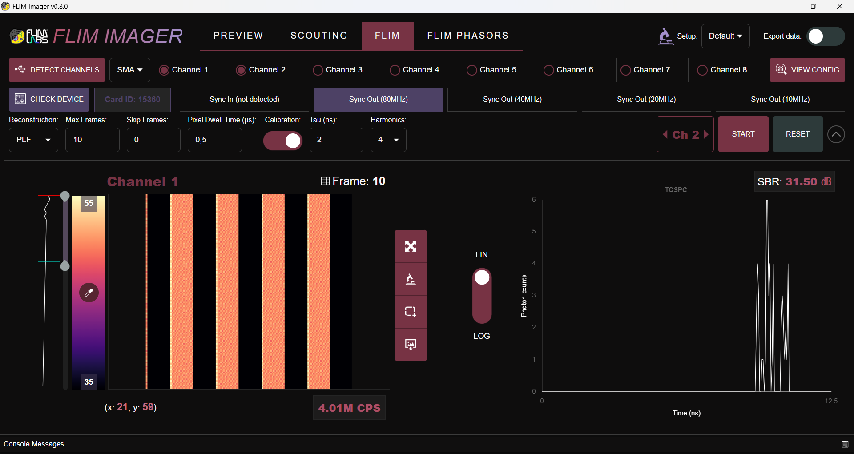Click the grid icon beside Frame label
Screen dimensions: 854x454
tap(325, 181)
